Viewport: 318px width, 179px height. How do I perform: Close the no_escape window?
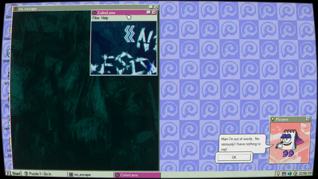pos(156,7)
